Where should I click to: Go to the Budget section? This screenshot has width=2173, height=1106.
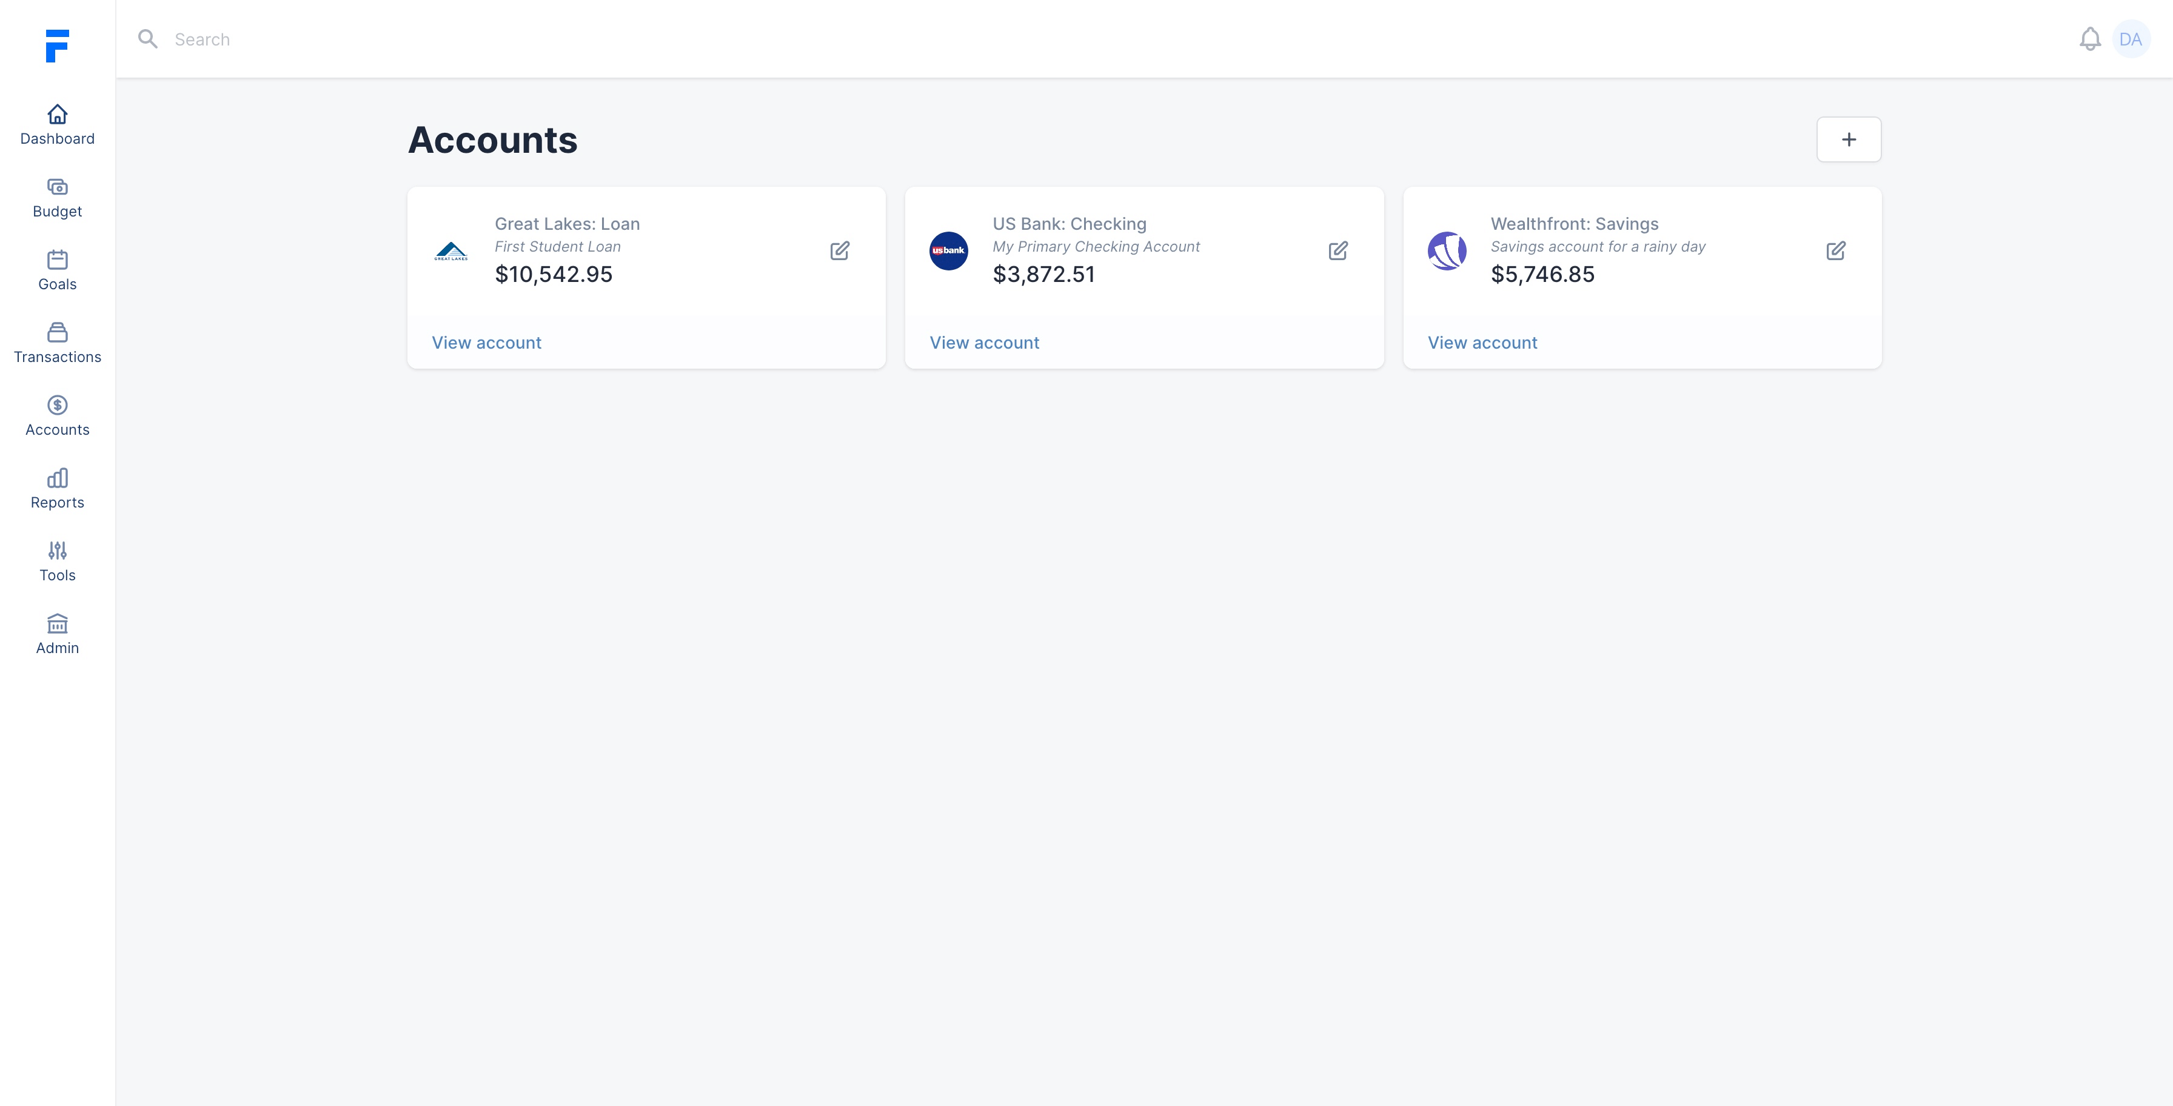pyautogui.click(x=58, y=198)
